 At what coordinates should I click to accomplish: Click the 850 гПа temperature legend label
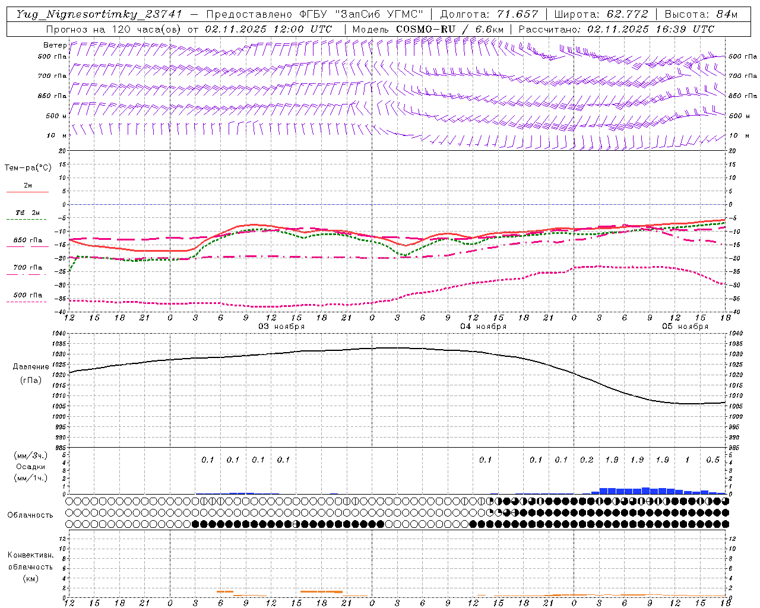[x=28, y=240]
